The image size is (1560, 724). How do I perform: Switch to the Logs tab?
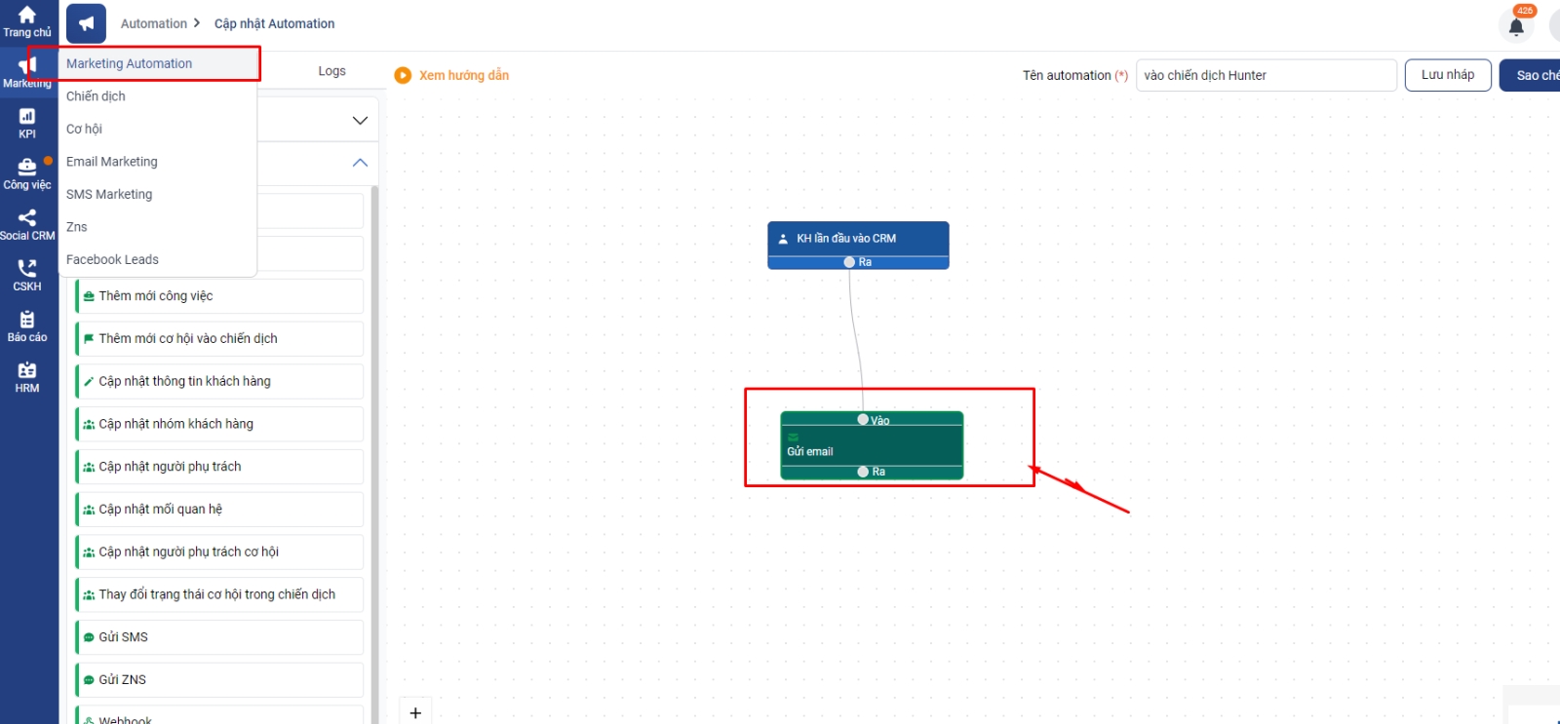click(331, 71)
